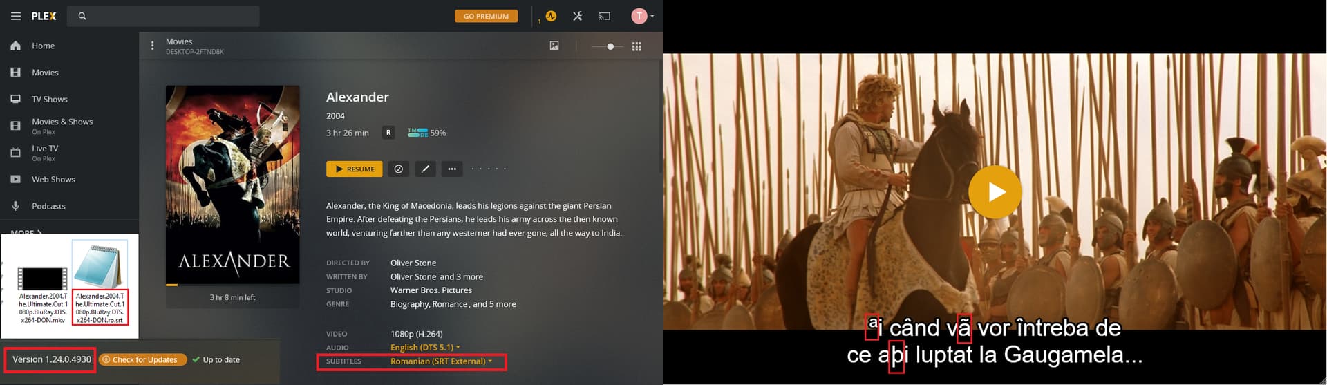Click the 3 hr 26 min duration text
Viewport: 1327px width, 385px height.
(x=348, y=133)
